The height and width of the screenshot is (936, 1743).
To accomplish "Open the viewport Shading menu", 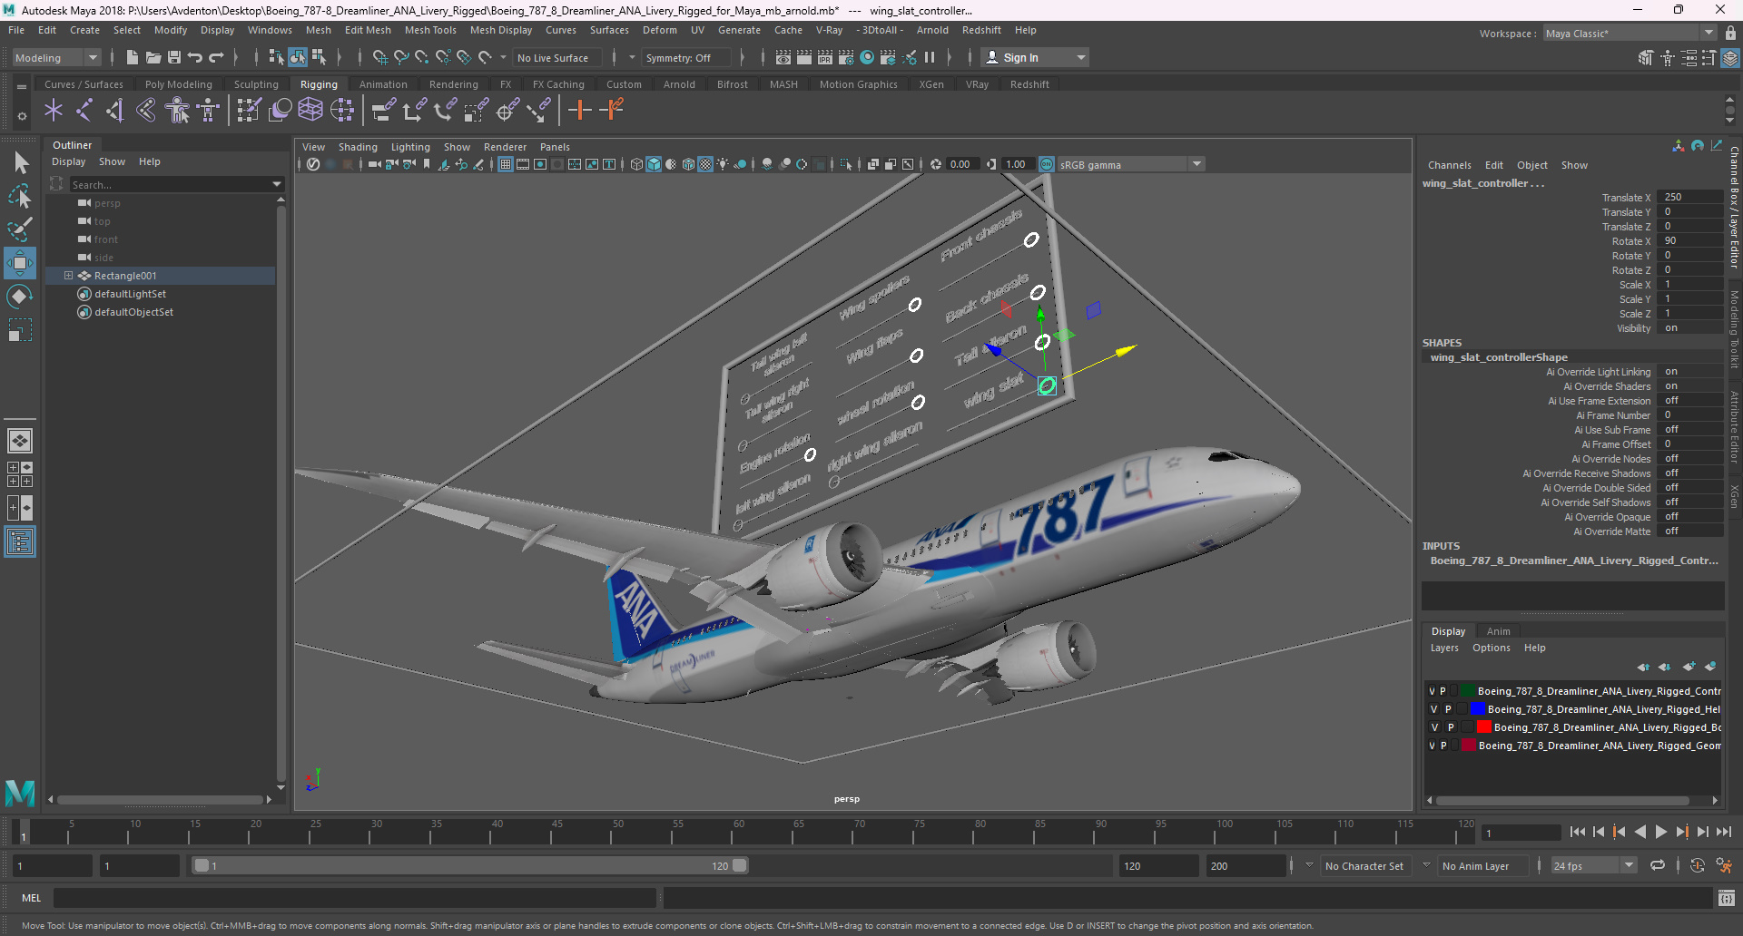I will point(358,147).
